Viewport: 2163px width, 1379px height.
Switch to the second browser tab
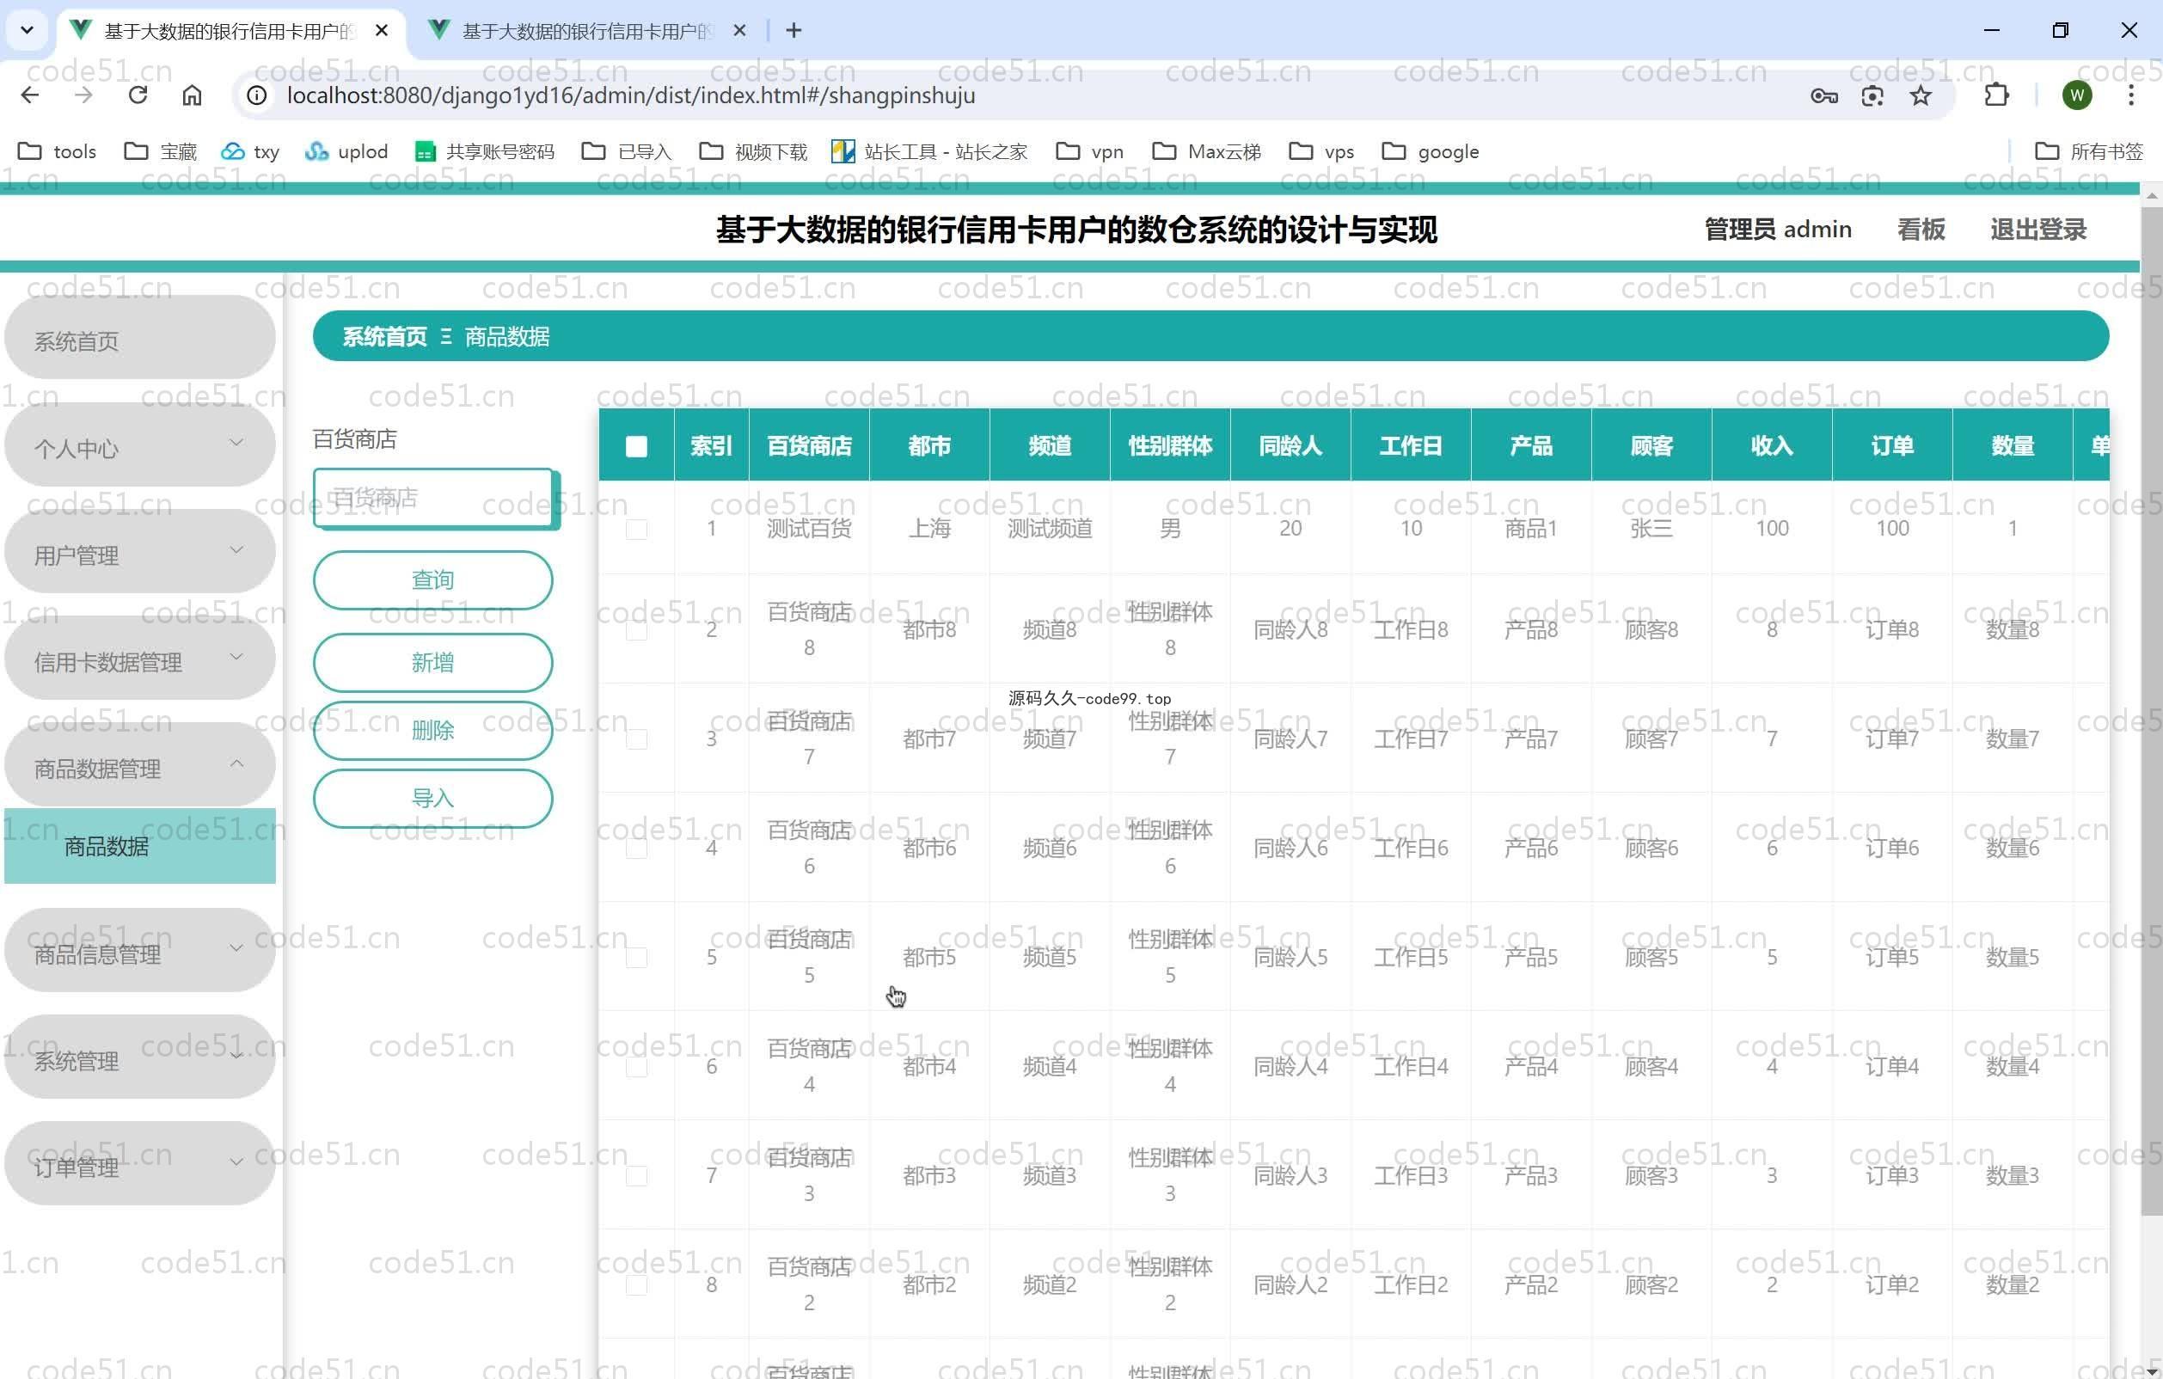coord(587,31)
